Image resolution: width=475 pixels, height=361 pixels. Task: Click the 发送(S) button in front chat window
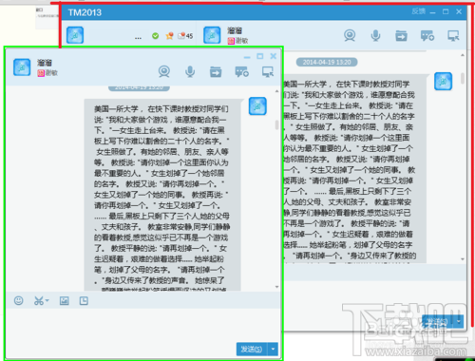(x=252, y=349)
